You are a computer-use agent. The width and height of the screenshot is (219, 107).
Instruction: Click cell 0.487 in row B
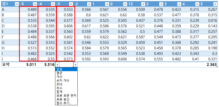(x=32, y=15)
